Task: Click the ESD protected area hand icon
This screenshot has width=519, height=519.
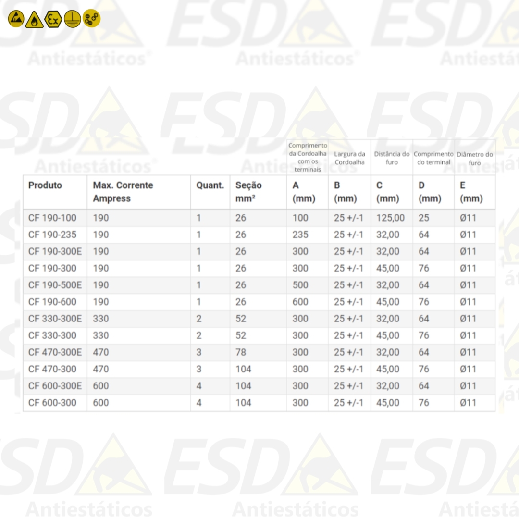Action: tap(16, 19)
